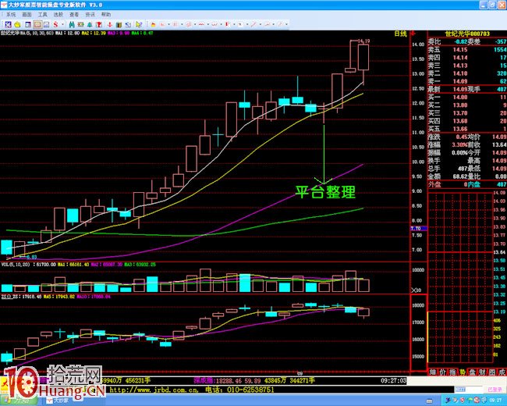Click the red curve drawing-tool icon
Image resolution: width=507 pixels, height=406 pixels.
[x=214, y=24]
